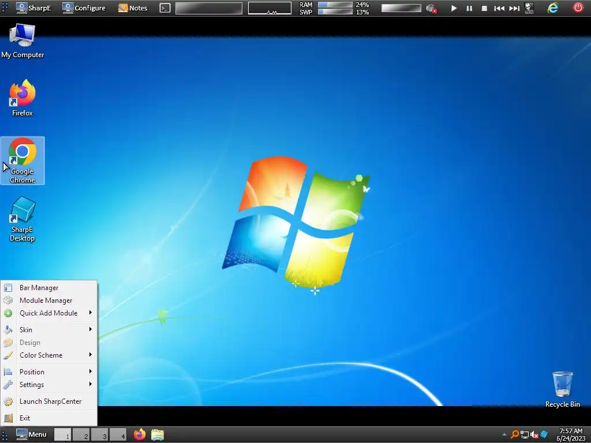Expand the Skin submenu arrow
This screenshot has height=443, width=591.
[91, 329]
